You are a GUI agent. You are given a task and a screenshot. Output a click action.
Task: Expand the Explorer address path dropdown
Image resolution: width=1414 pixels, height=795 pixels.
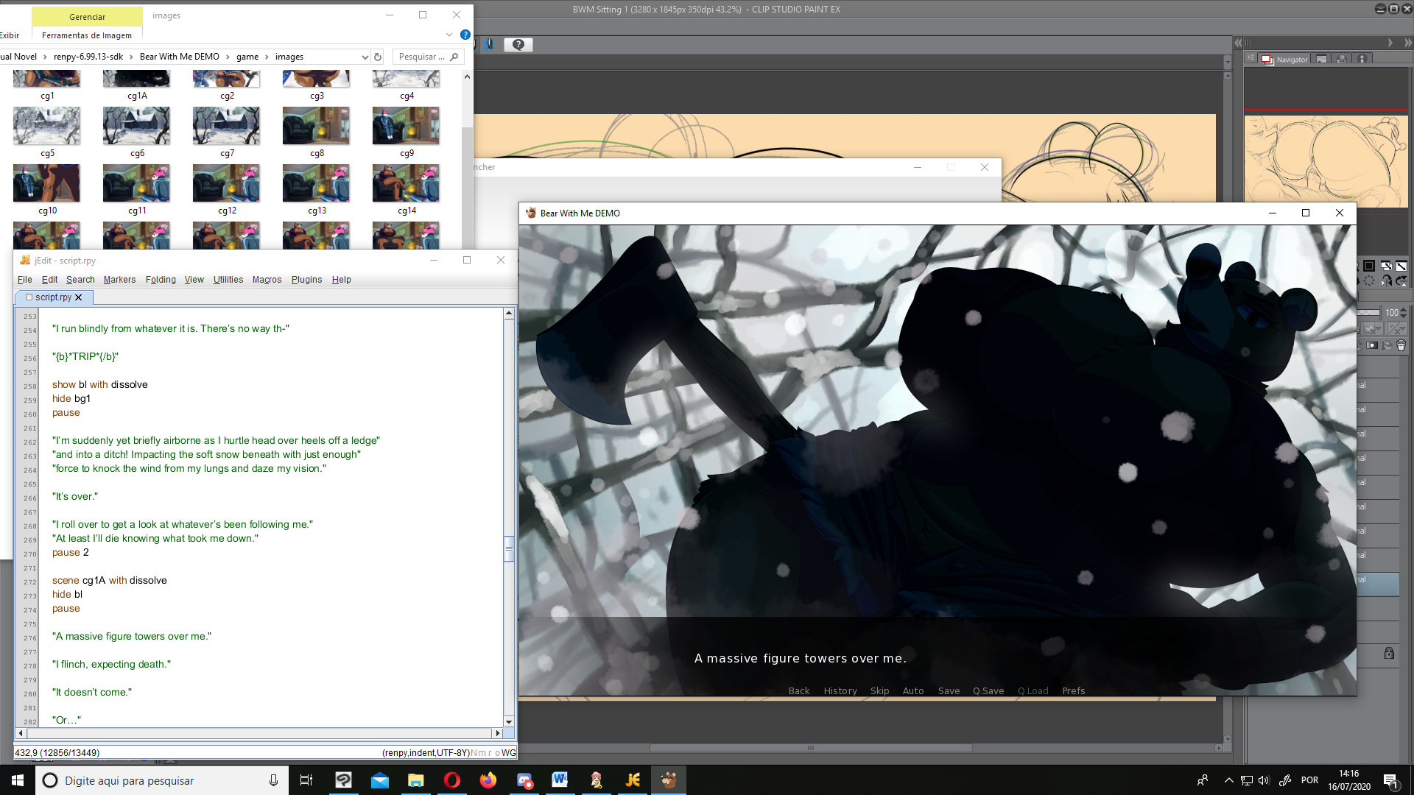point(365,57)
